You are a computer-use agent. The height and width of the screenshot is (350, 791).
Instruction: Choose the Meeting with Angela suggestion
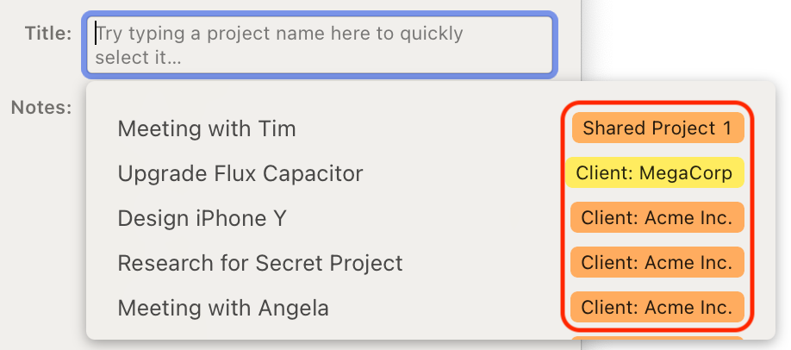[223, 308]
